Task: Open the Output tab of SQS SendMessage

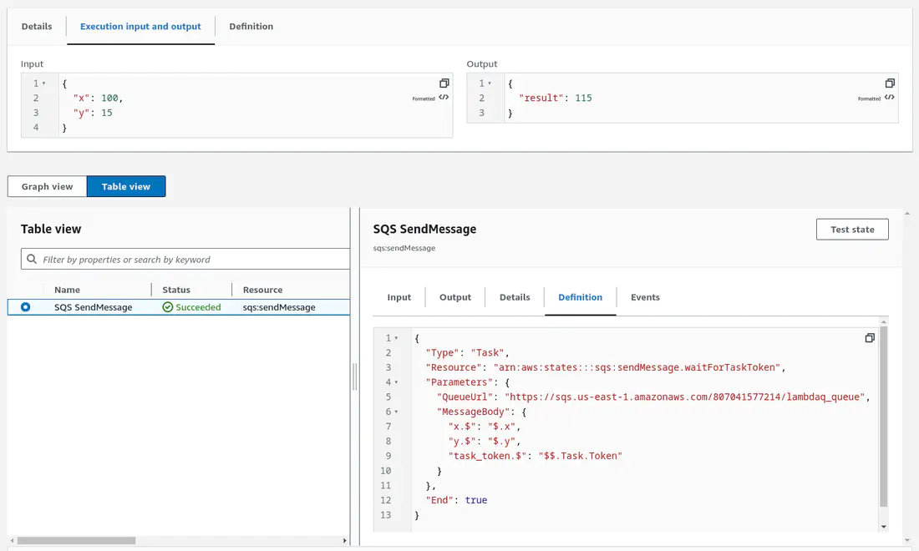Action: coord(455,297)
